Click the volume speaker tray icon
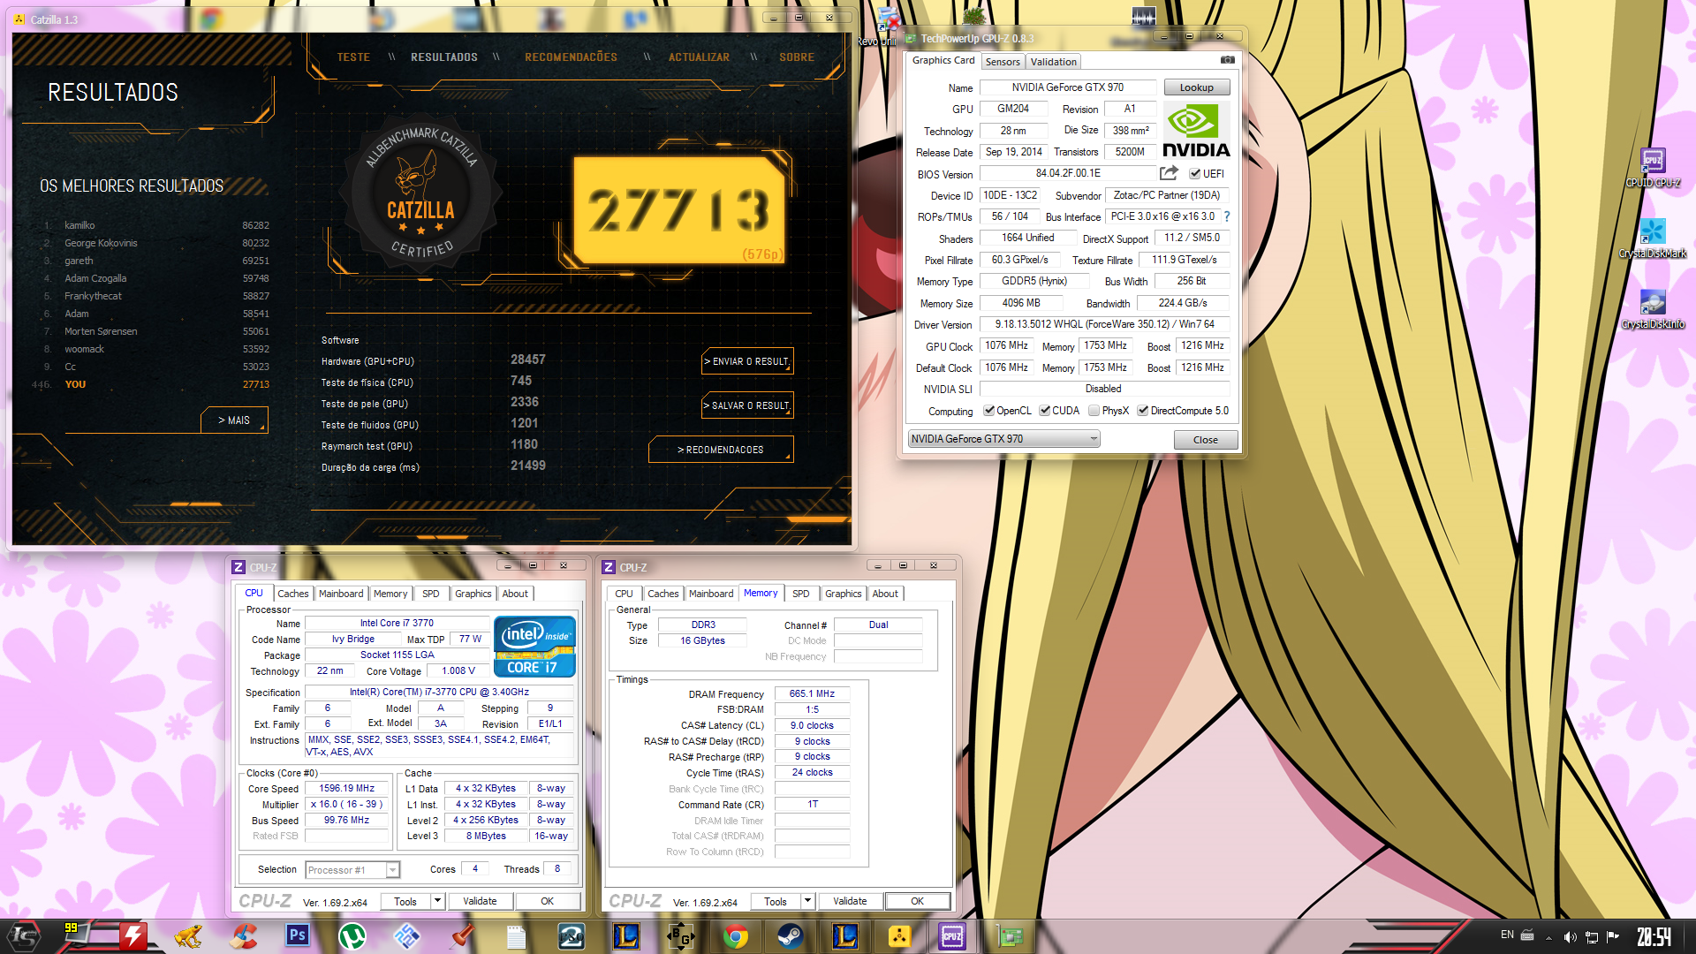The height and width of the screenshot is (954, 1696). pyautogui.click(x=1570, y=936)
